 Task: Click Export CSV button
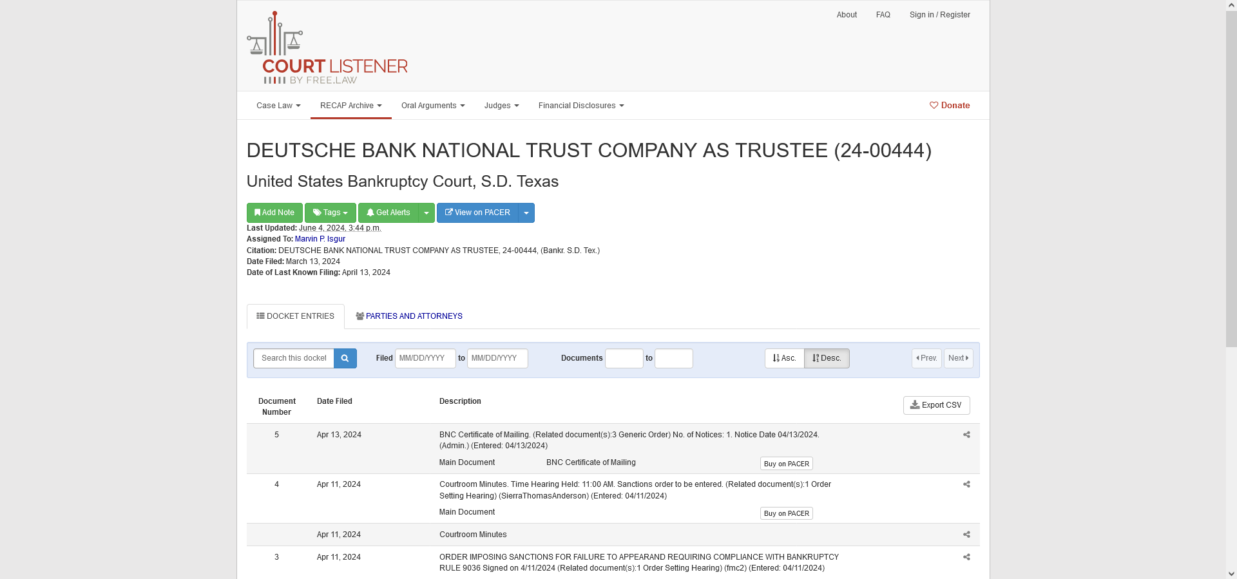tap(937, 405)
